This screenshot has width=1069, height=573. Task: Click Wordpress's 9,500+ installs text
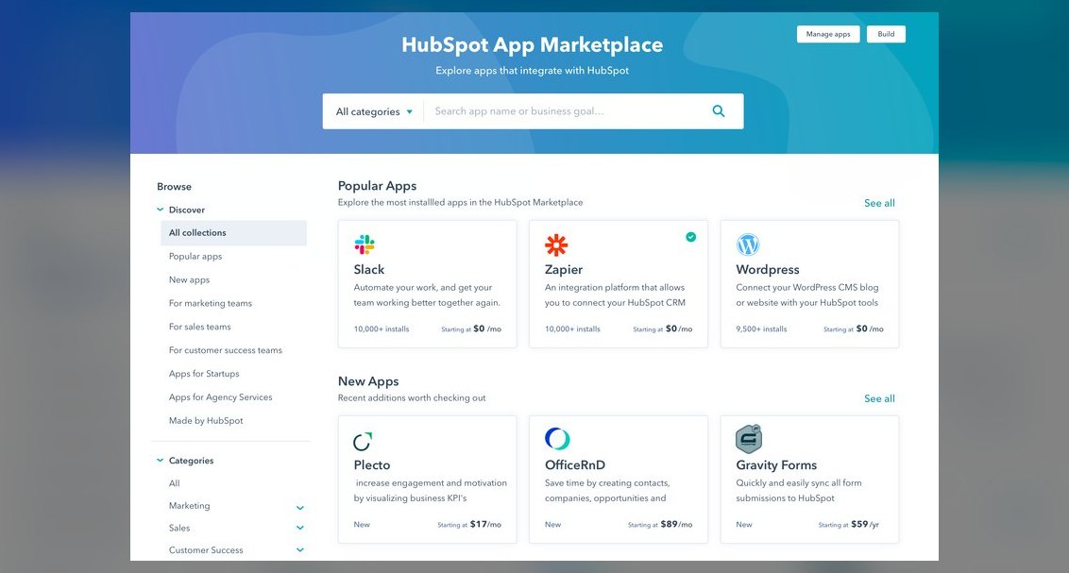pos(761,329)
